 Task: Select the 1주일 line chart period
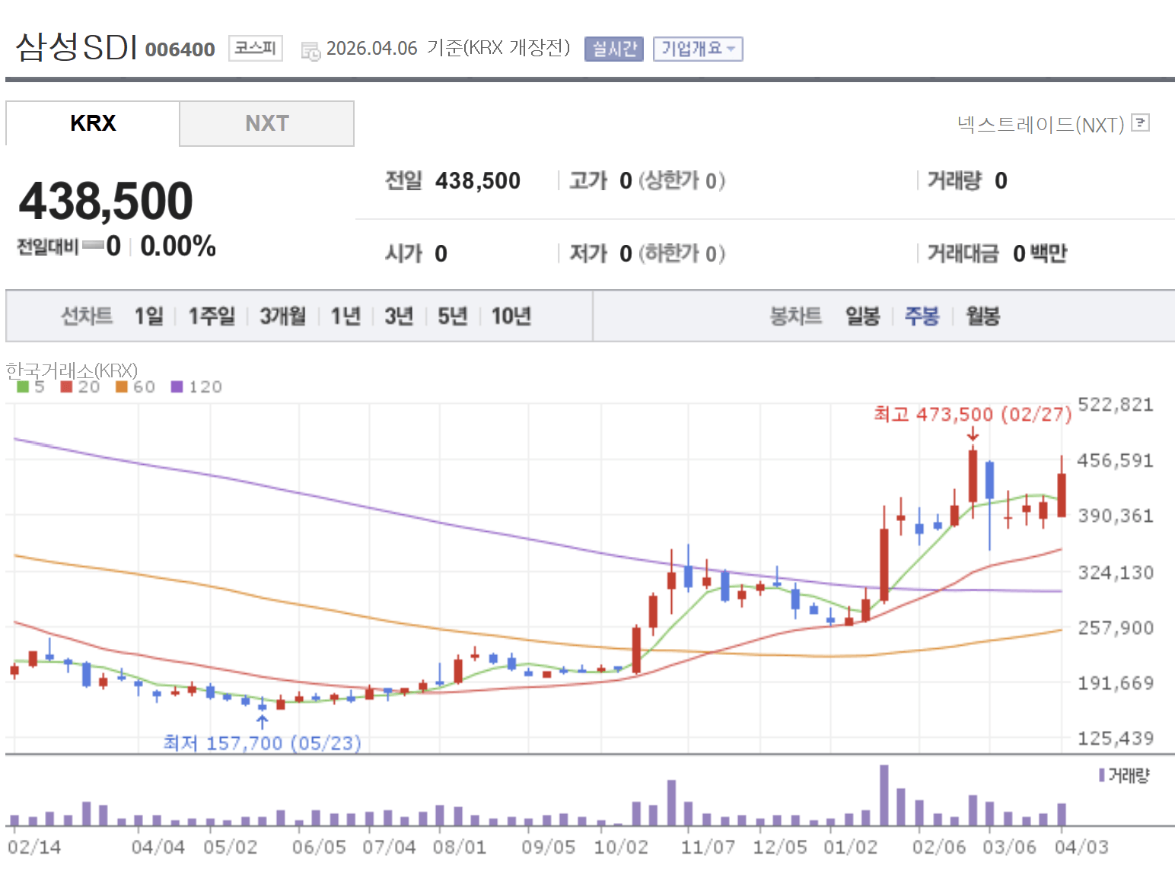point(212,316)
